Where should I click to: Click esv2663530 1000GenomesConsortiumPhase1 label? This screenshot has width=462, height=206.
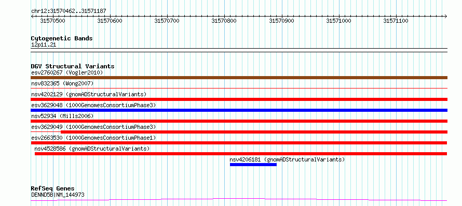(93, 138)
